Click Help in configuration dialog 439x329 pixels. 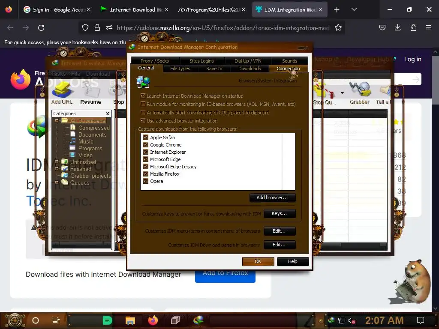[x=292, y=261]
